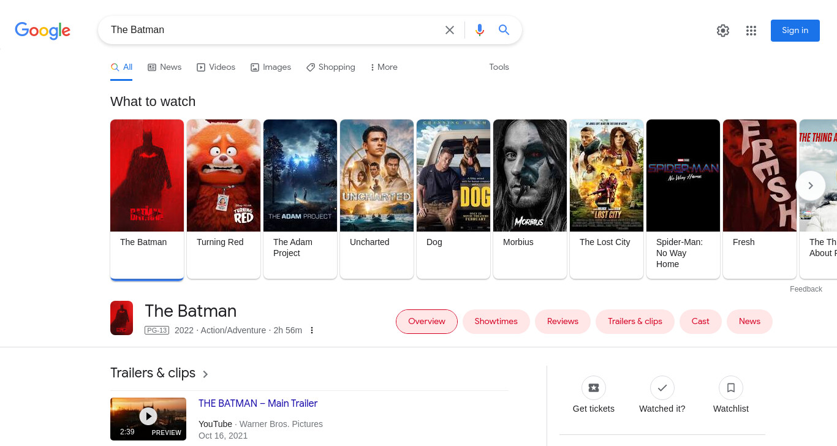The height and width of the screenshot is (446, 837).
Task: Select the Uncharted movie card
Action: pos(377,199)
